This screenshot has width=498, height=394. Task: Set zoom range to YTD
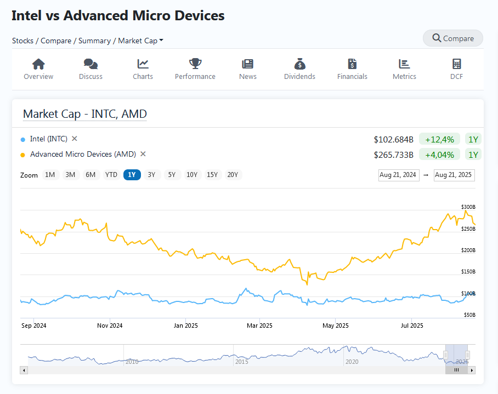tap(111, 175)
